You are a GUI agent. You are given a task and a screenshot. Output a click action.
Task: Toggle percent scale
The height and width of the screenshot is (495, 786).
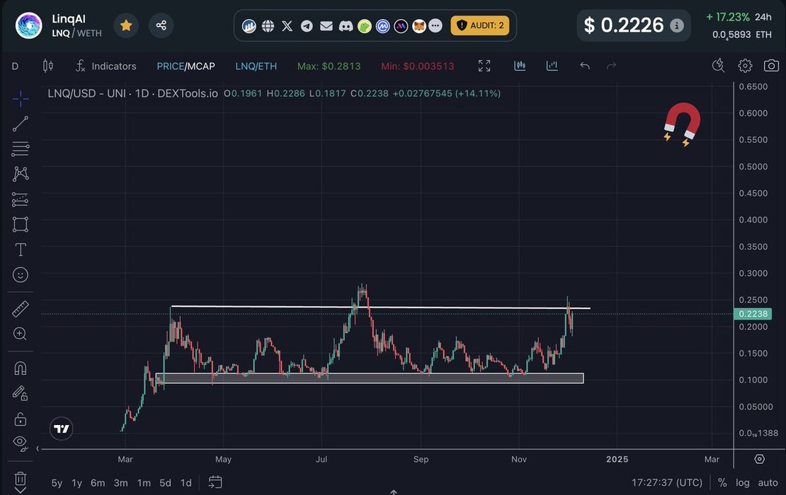[x=722, y=482]
